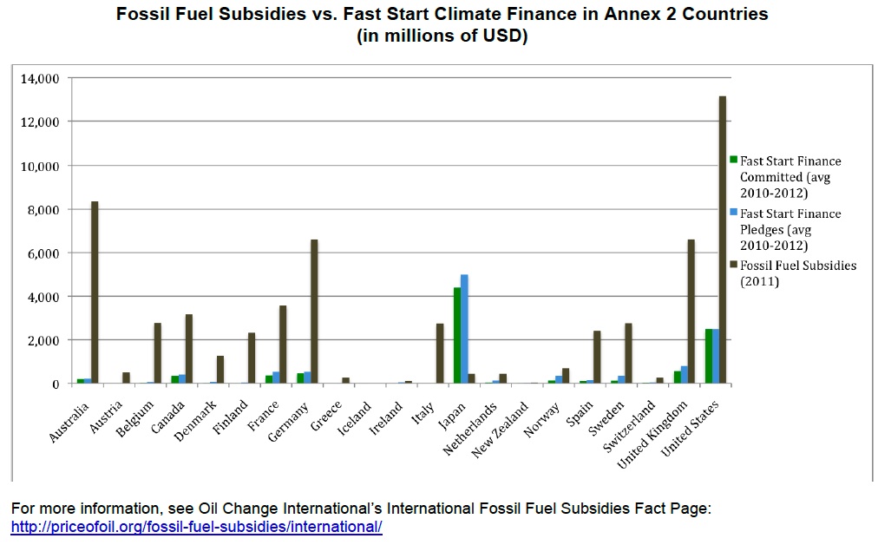
Task: Click the 6,000 y-axis label
Action: [43, 253]
